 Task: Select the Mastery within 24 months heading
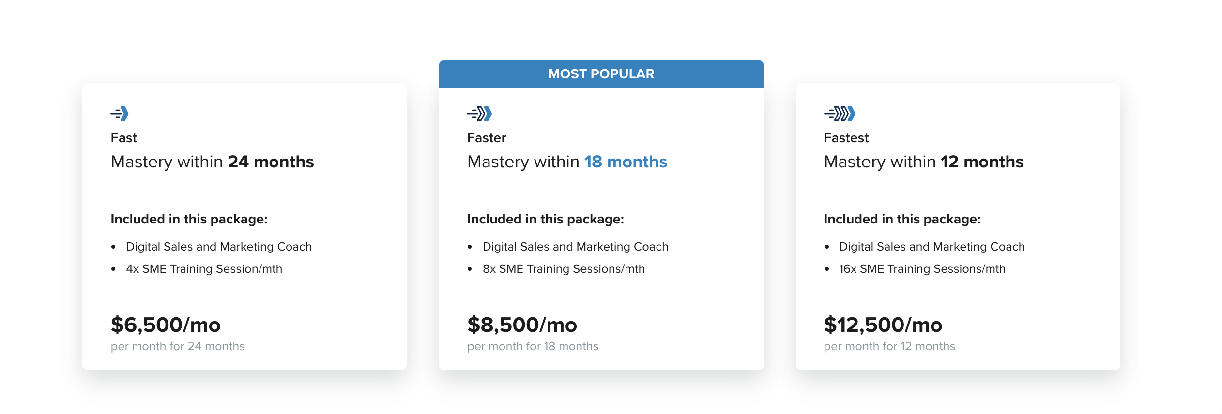coord(212,162)
